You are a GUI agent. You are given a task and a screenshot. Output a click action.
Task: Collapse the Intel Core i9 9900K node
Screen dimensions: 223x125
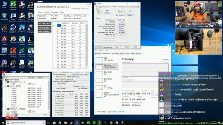click(x=6, y=86)
